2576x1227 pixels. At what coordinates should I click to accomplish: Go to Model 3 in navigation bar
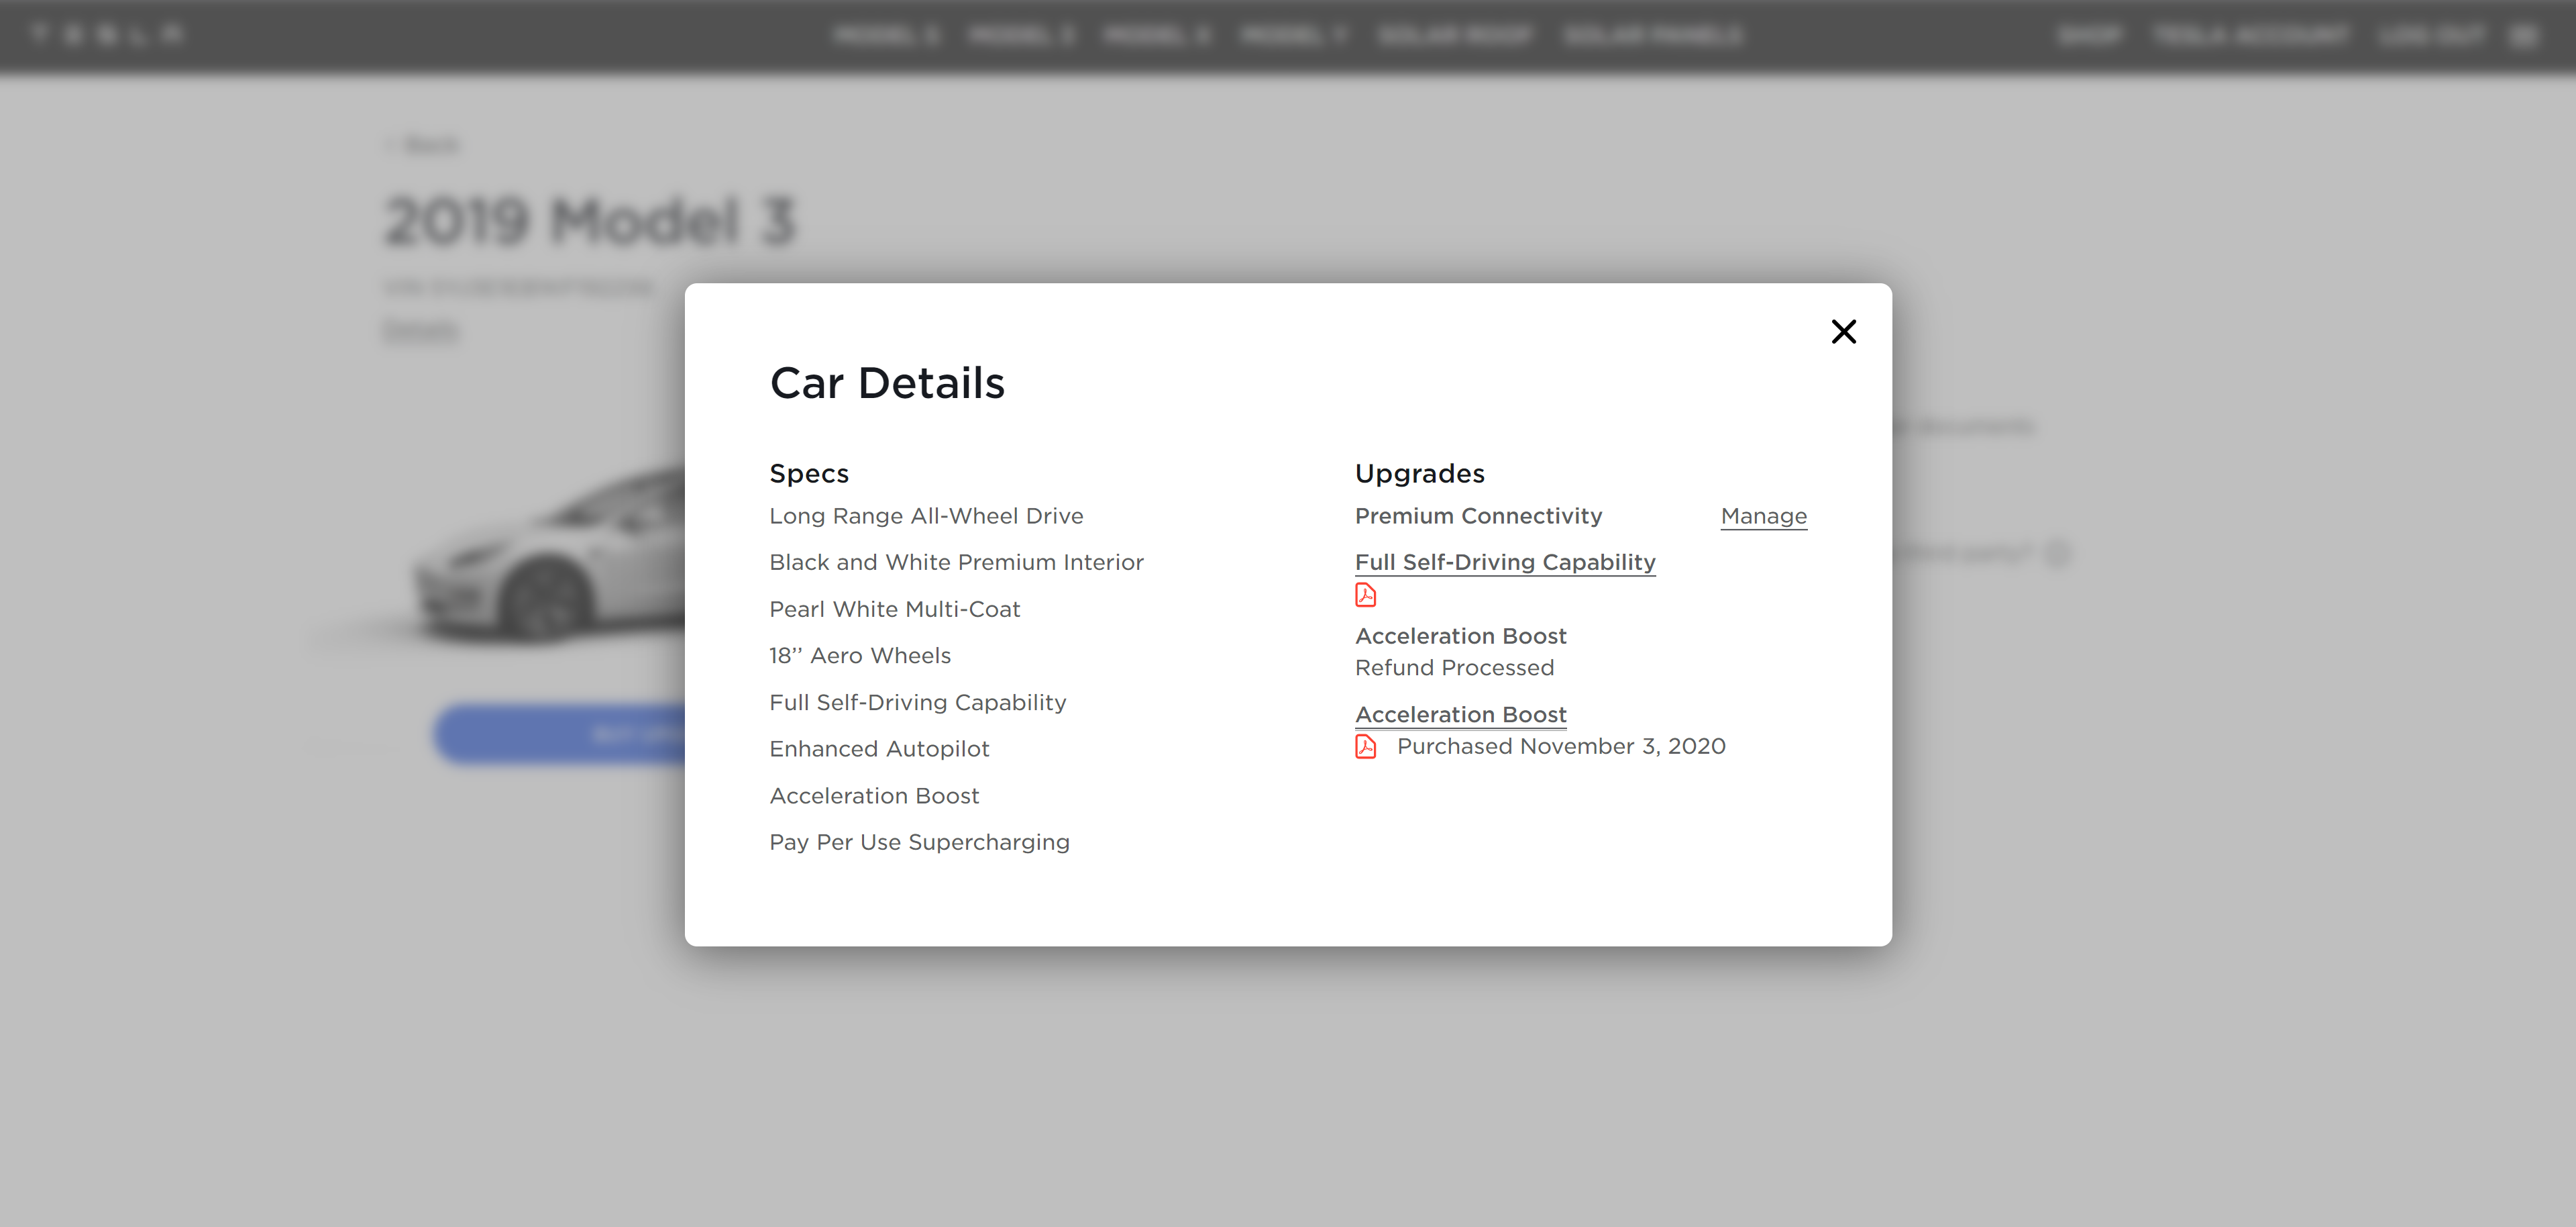pos(1021,36)
